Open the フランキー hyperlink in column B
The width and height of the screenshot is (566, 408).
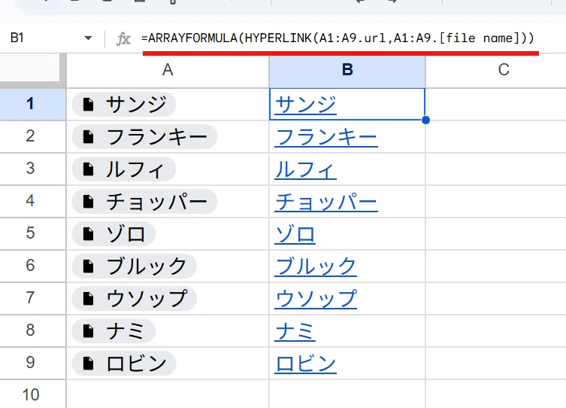326,137
